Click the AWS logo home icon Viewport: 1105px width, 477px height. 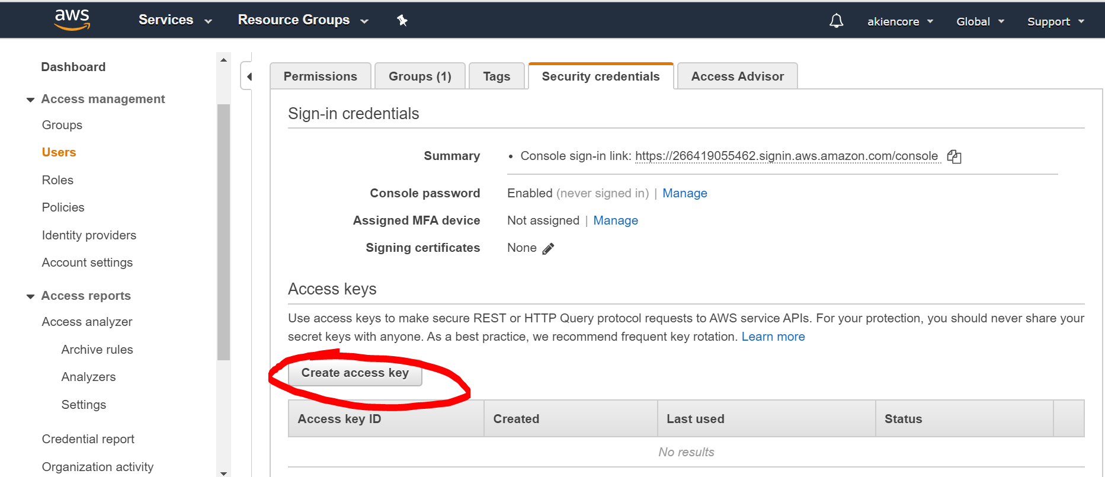point(72,20)
